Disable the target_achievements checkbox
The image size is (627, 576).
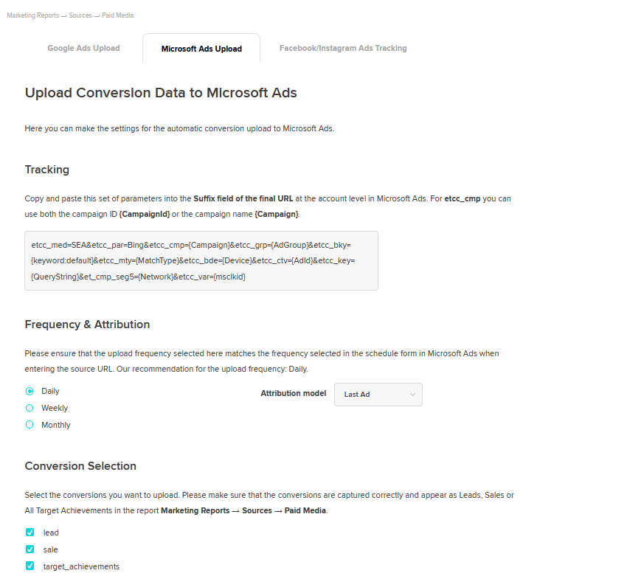[30, 566]
